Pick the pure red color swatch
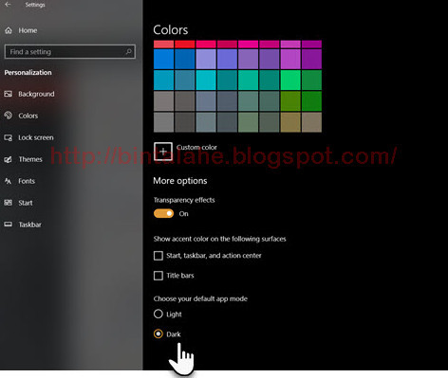 tap(185, 45)
